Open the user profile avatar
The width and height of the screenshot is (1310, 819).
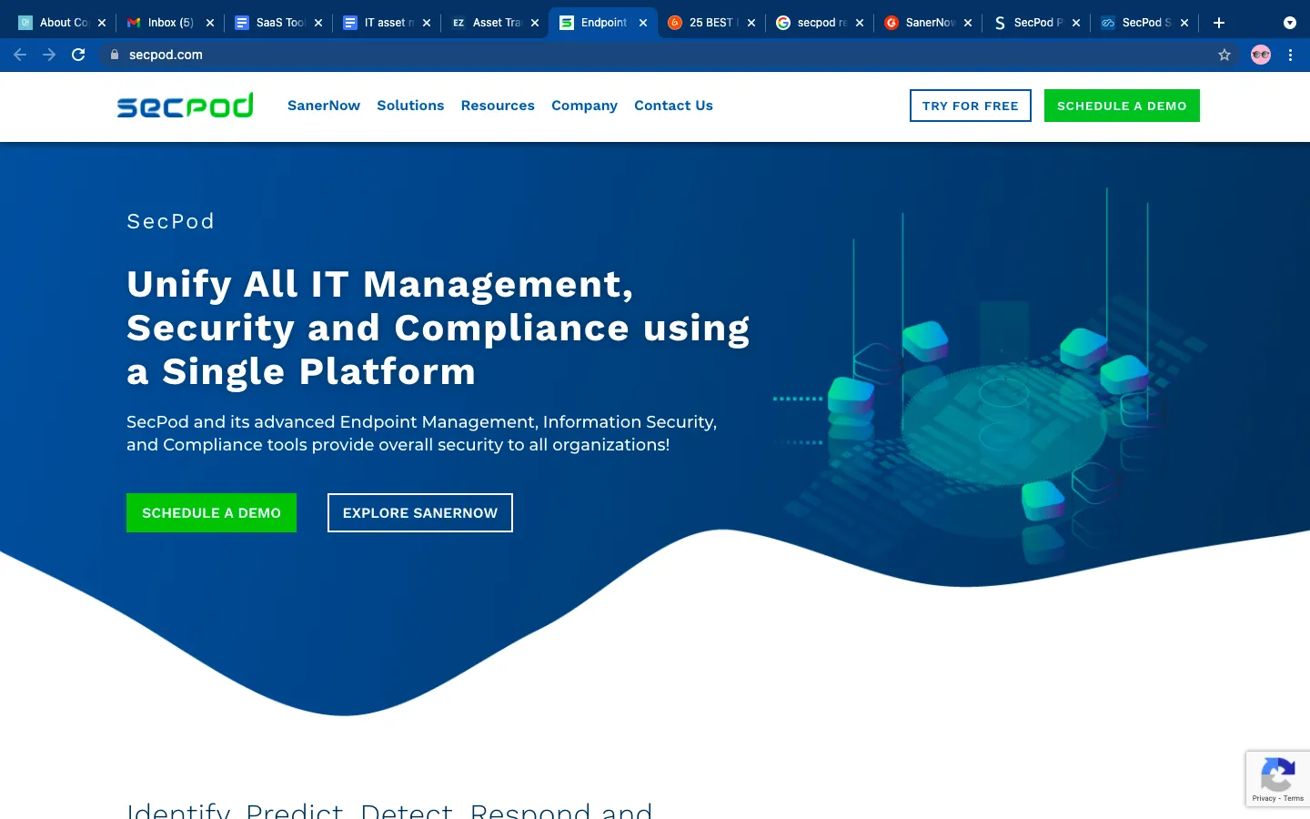[1261, 55]
